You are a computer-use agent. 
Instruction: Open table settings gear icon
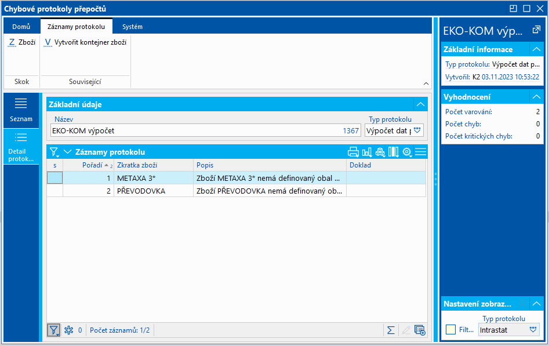click(x=407, y=152)
